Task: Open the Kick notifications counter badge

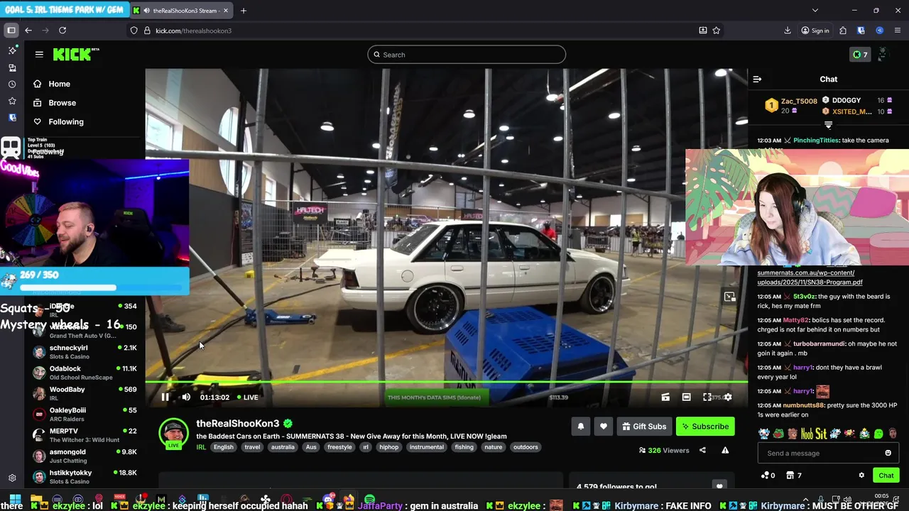Action: (x=860, y=55)
